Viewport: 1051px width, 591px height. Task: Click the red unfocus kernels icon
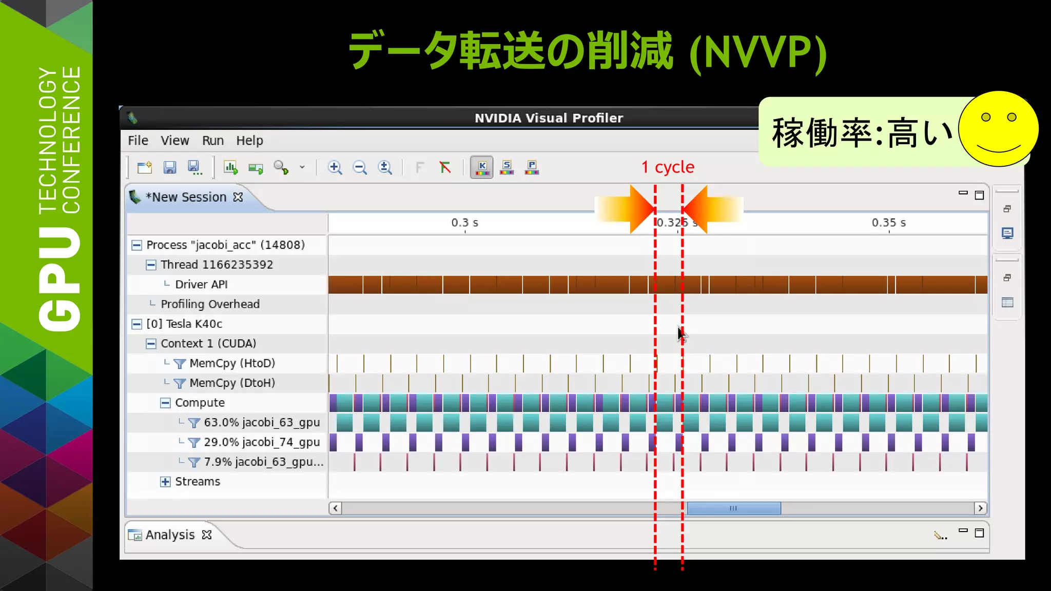pos(445,167)
